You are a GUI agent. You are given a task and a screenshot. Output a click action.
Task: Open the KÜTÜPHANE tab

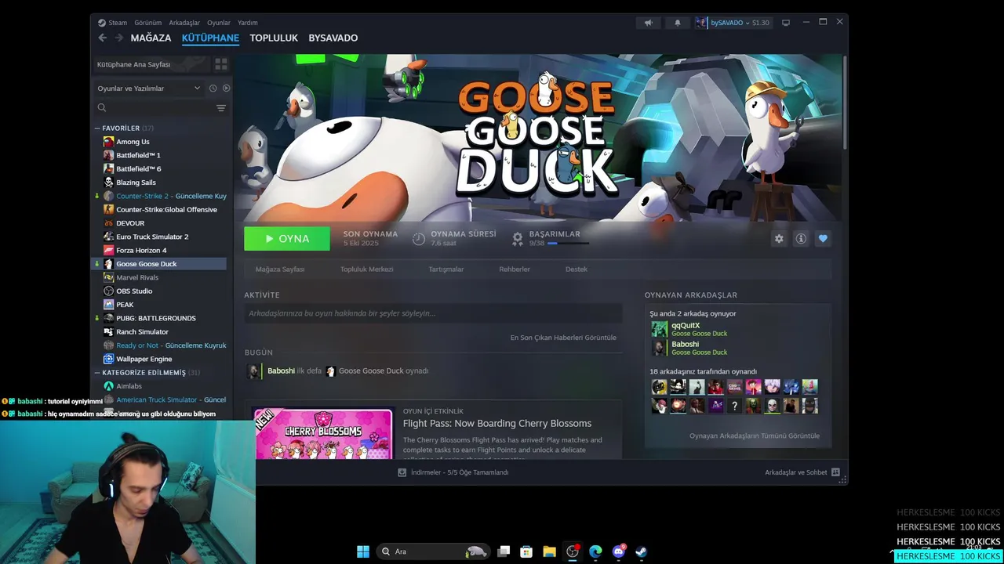pos(210,38)
